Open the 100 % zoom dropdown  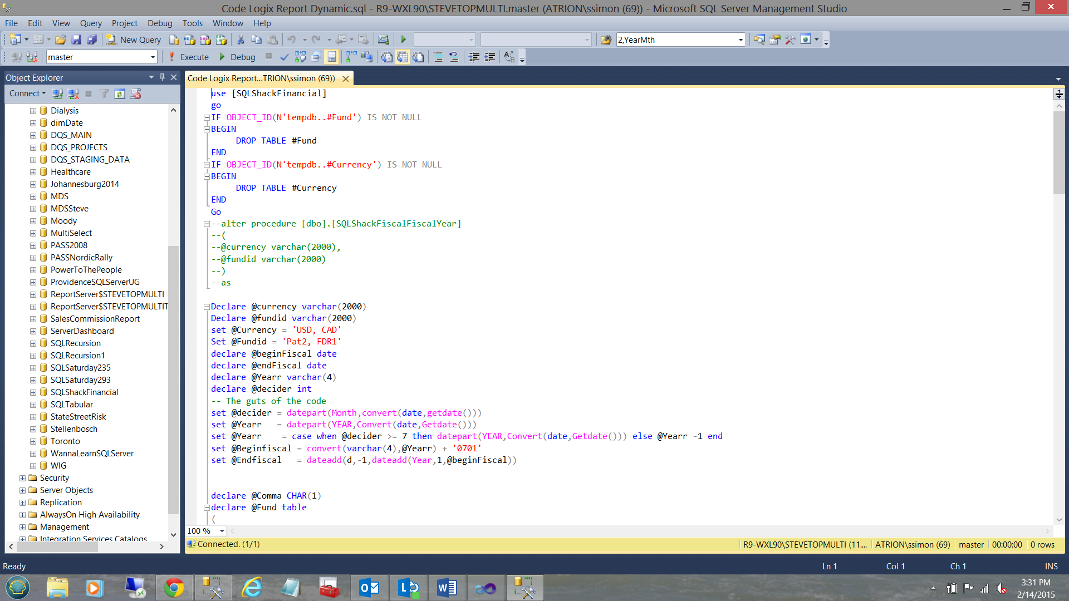(222, 531)
